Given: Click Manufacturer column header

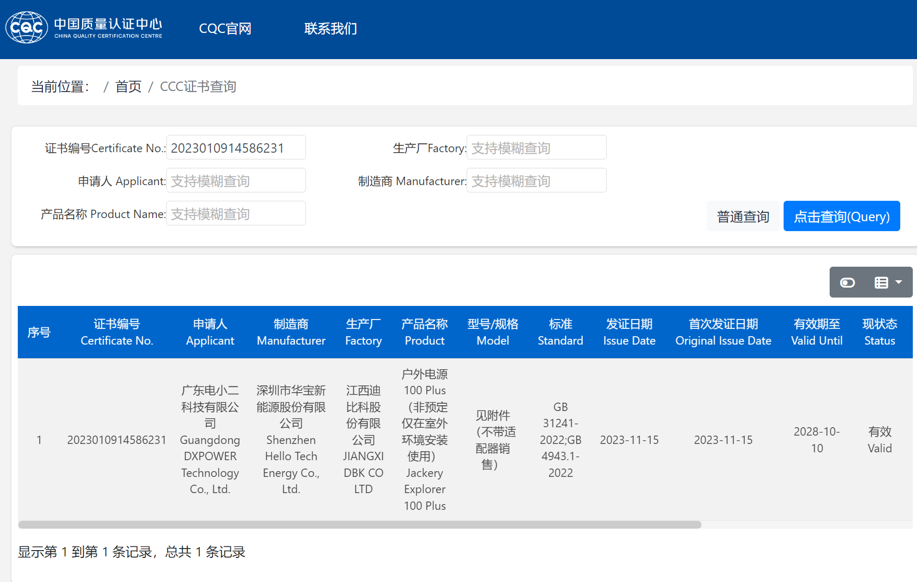Looking at the screenshot, I should point(291,332).
